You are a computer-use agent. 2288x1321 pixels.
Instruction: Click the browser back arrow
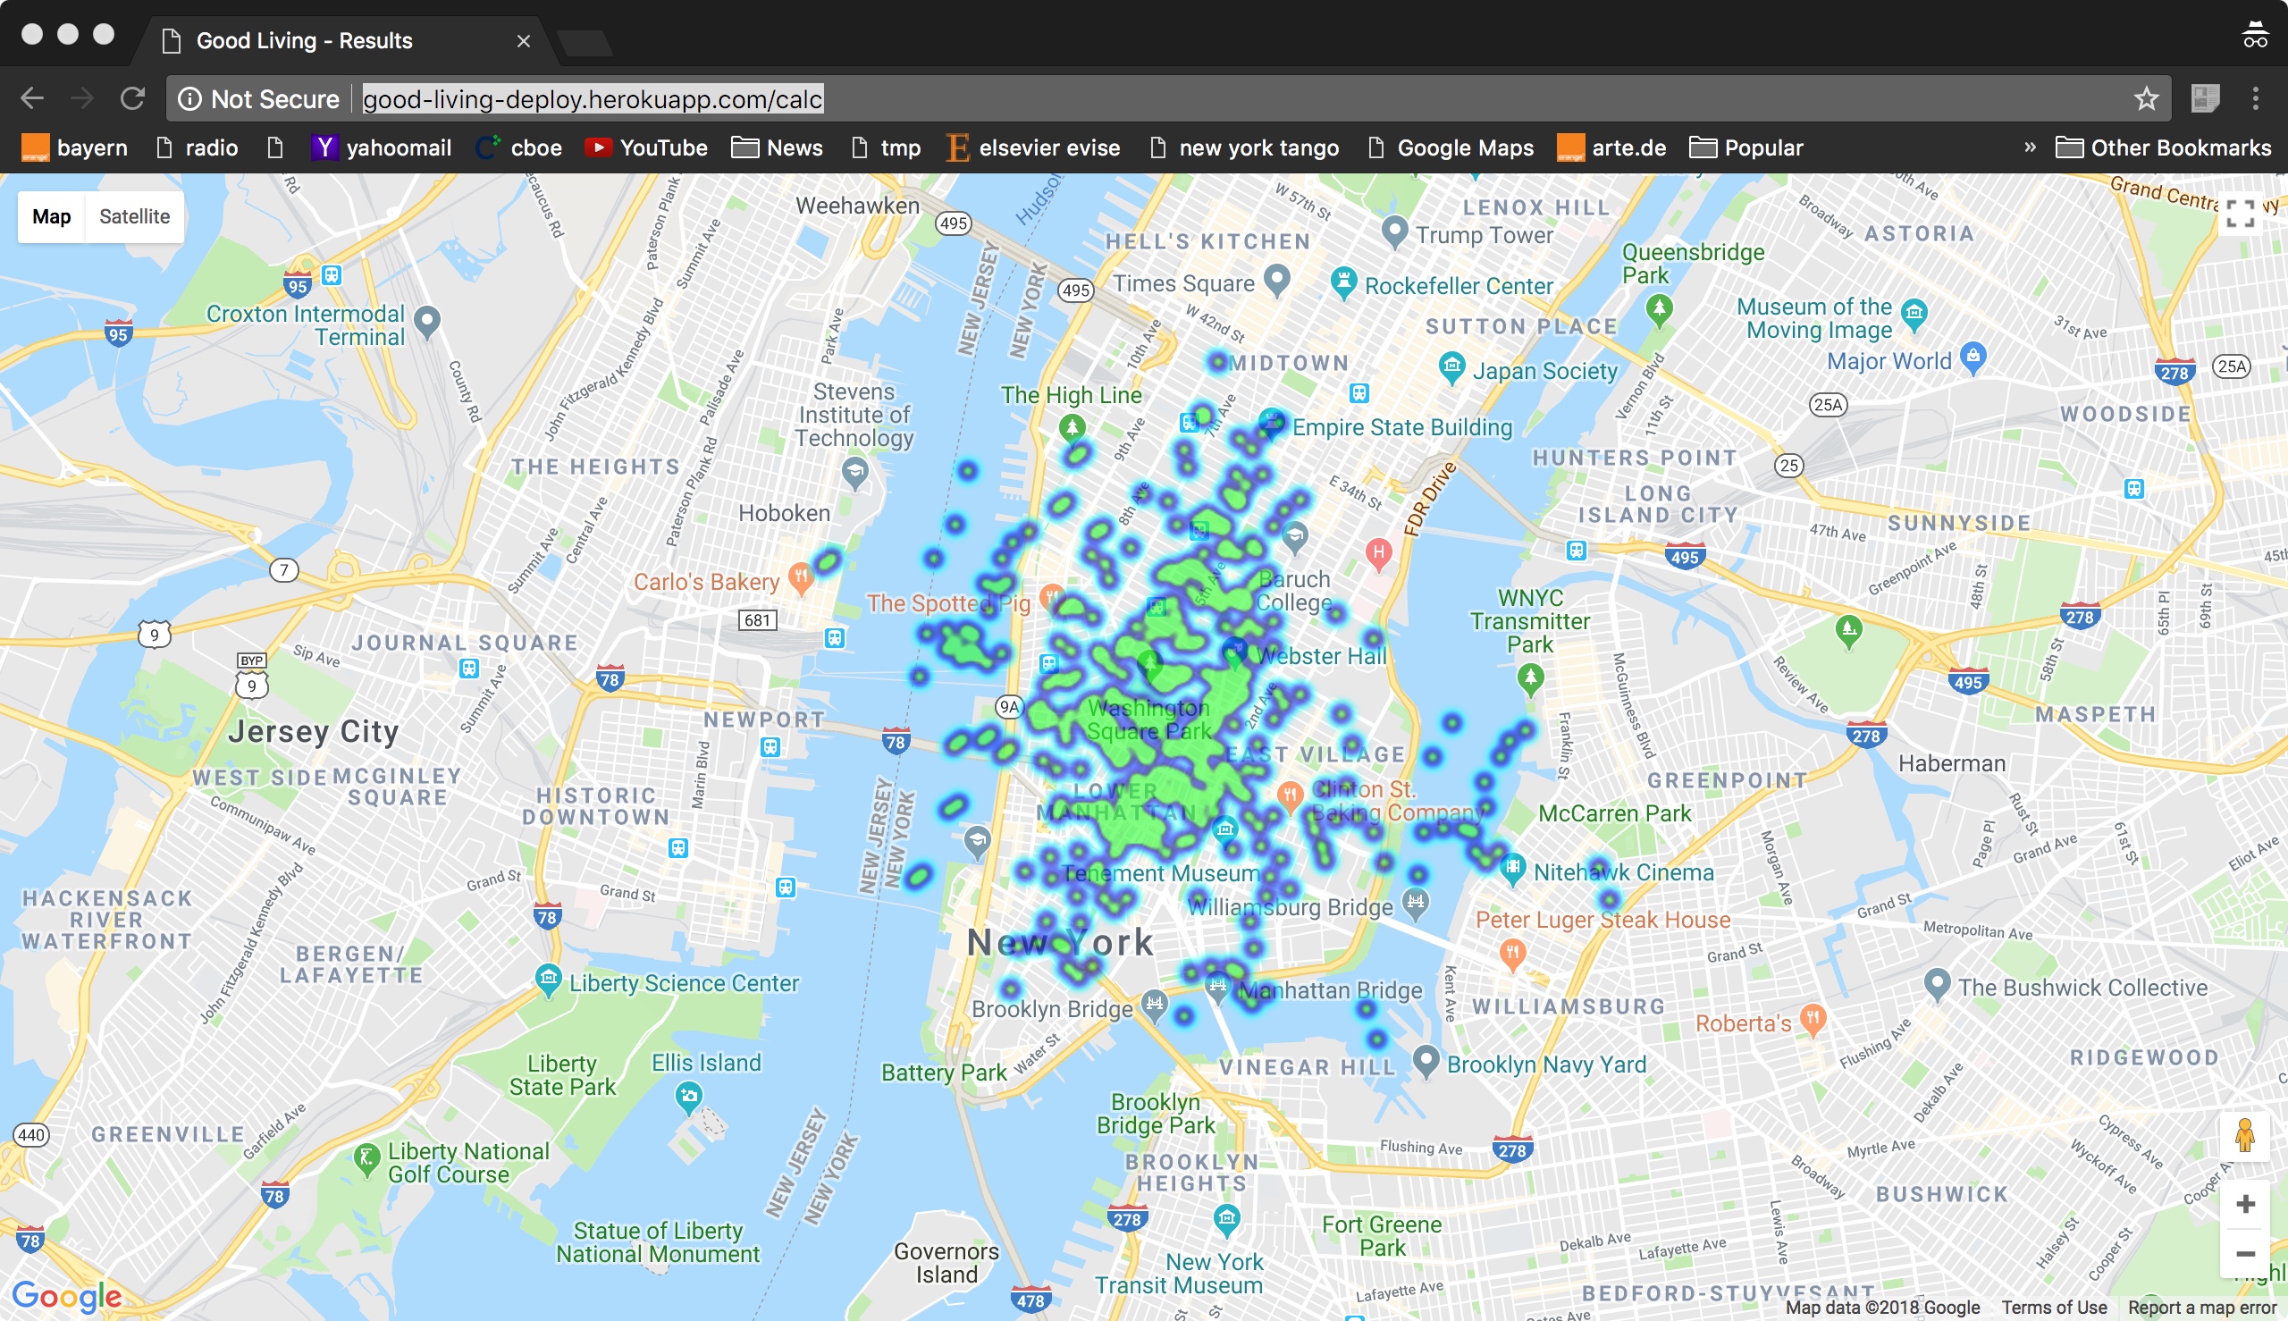(x=32, y=98)
